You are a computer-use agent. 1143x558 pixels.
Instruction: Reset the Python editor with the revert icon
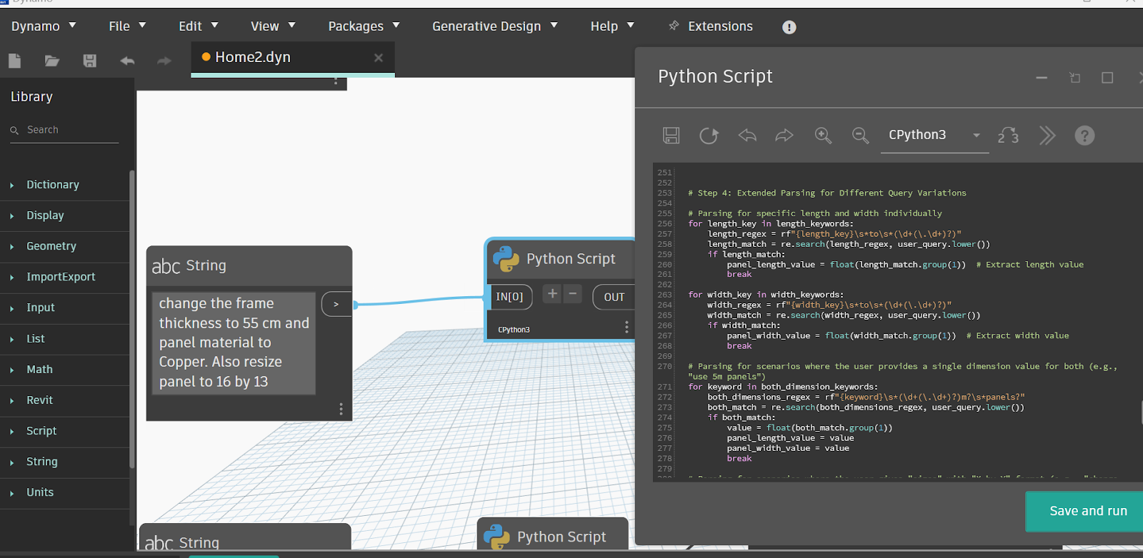[709, 136]
